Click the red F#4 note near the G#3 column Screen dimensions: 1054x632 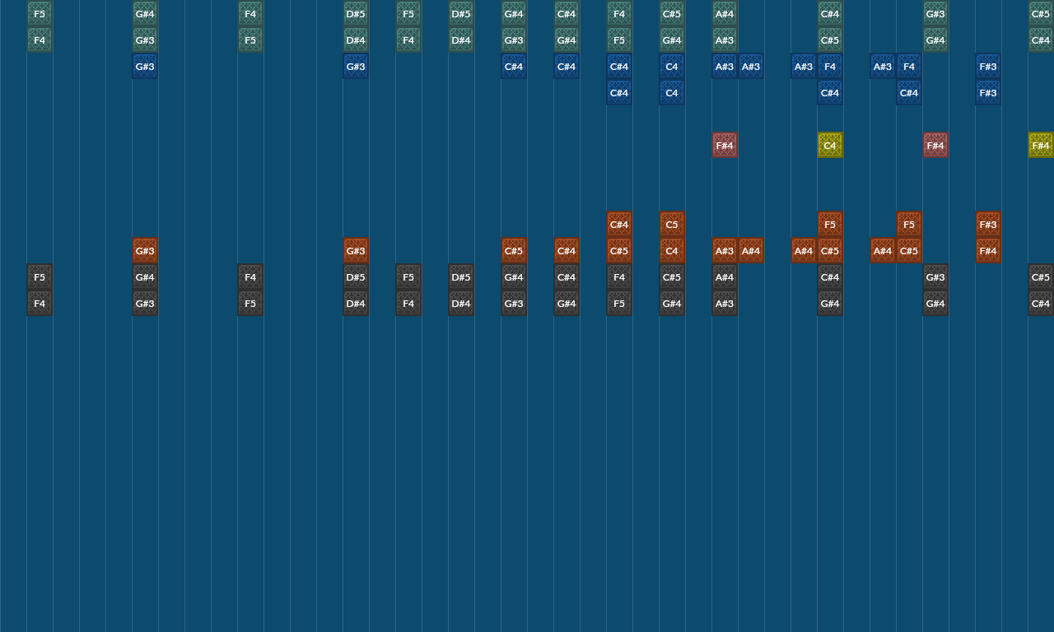pos(935,145)
